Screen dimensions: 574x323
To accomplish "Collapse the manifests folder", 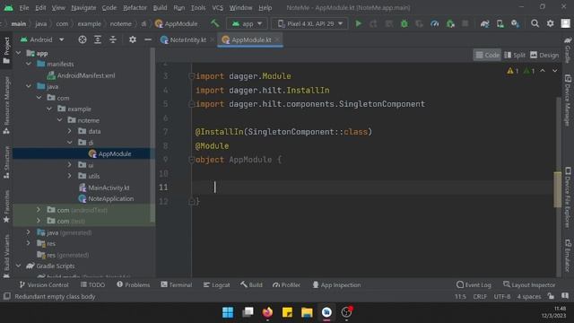I will point(29,64).
